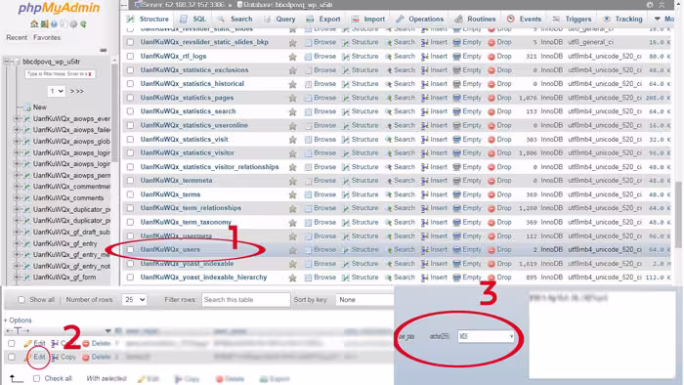
Task: Open the Number of rows 25 dropdown
Action: point(134,300)
